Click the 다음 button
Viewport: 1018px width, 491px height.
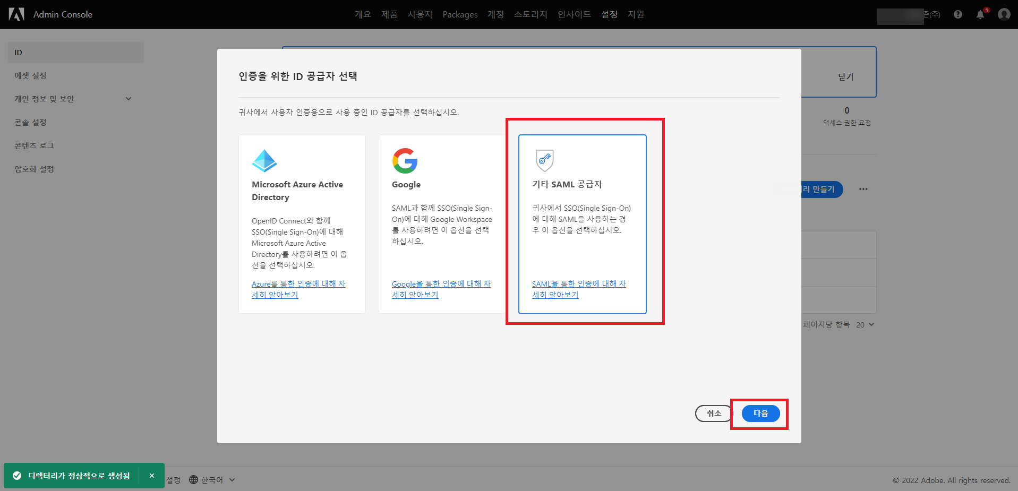coord(760,414)
